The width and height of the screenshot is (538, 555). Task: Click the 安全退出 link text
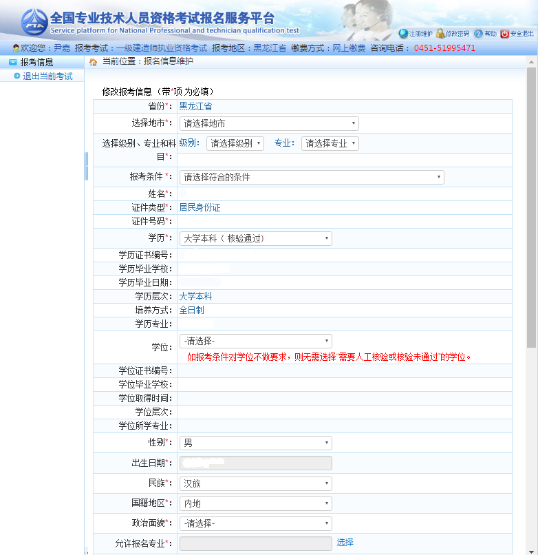click(x=521, y=33)
